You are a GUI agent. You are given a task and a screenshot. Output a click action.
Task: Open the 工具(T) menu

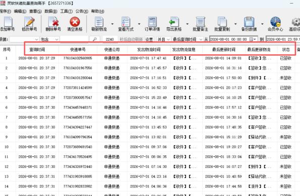point(67,11)
